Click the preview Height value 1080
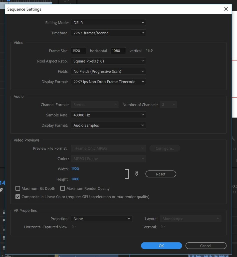 click(x=75, y=179)
